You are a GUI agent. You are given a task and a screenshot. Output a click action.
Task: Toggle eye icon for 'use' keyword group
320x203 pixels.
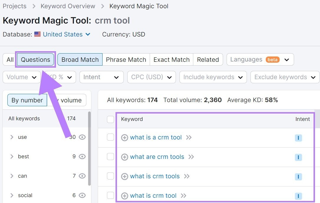(82, 137)
